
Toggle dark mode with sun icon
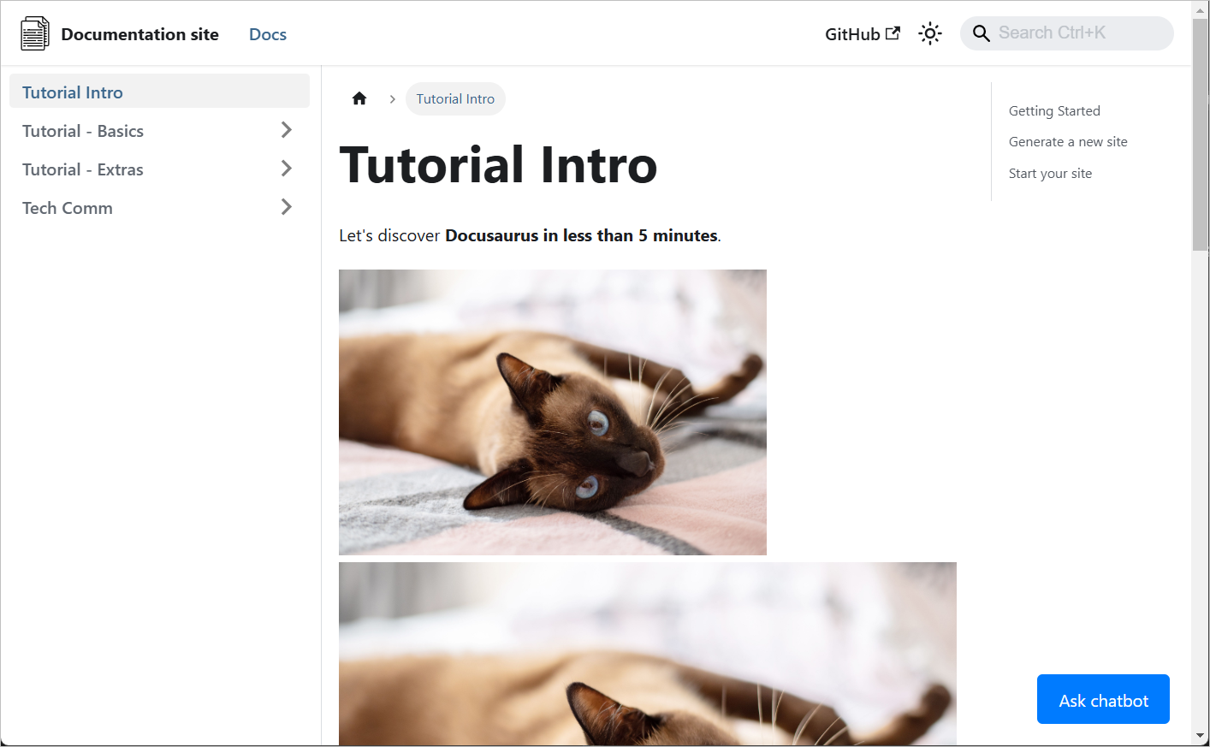[930, 33]
